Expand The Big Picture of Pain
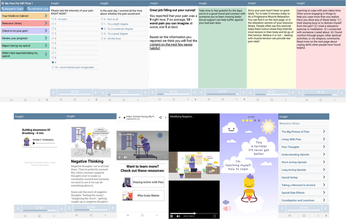This screenshot has height=219, width=346. (x=303, y=131)
